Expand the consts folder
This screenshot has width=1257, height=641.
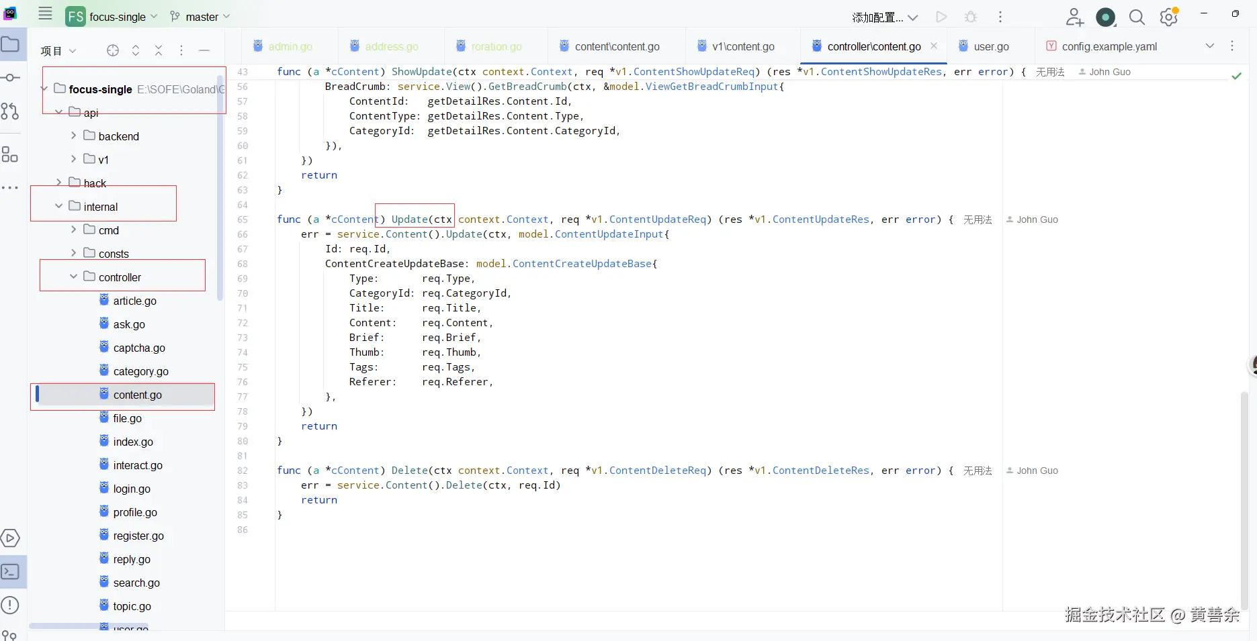(x=74, y=253)
